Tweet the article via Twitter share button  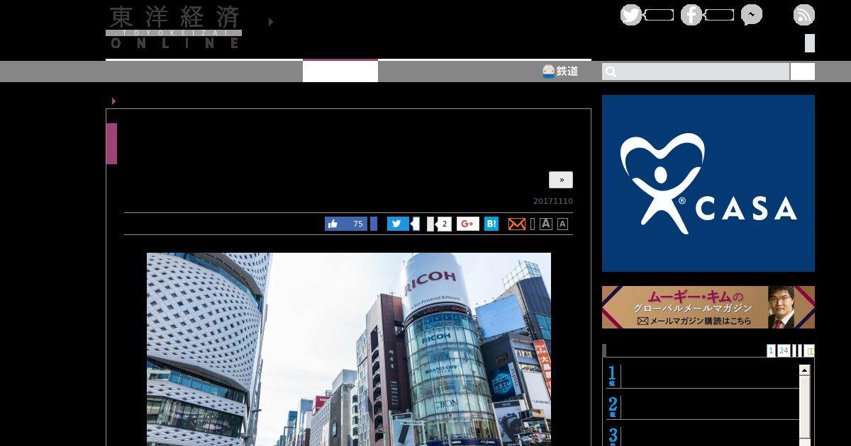398,224
